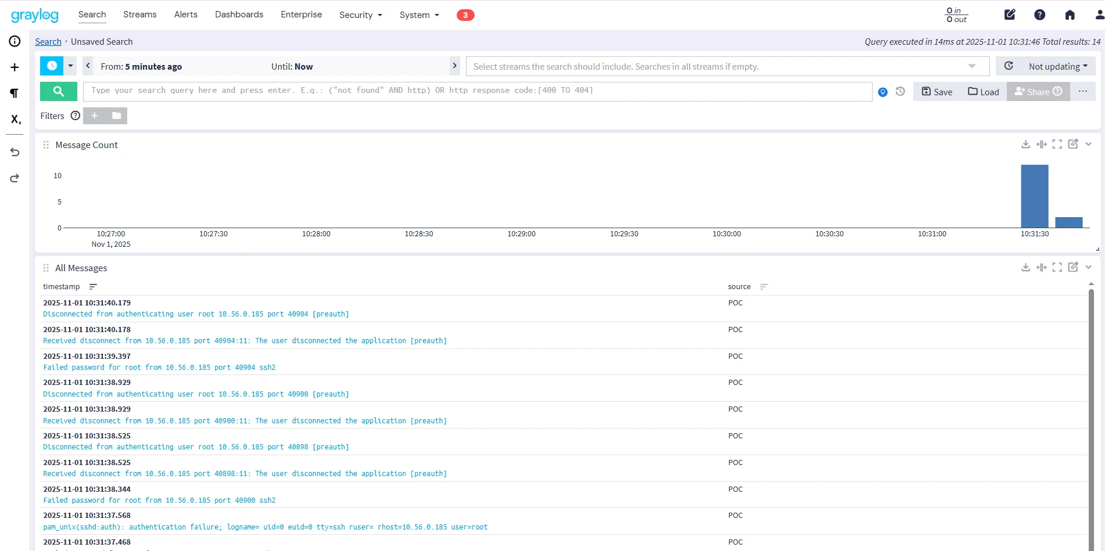The image size is (1105, 551).
Task: Undo the last search change
Action: [15, 152]
